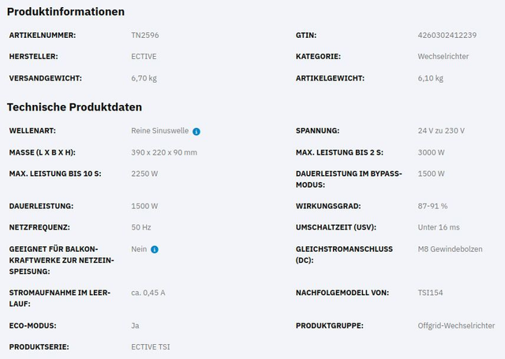Click the voltage value 24 V zu 230 V
Screen dimensions: 505x359
tap(441, 131)
